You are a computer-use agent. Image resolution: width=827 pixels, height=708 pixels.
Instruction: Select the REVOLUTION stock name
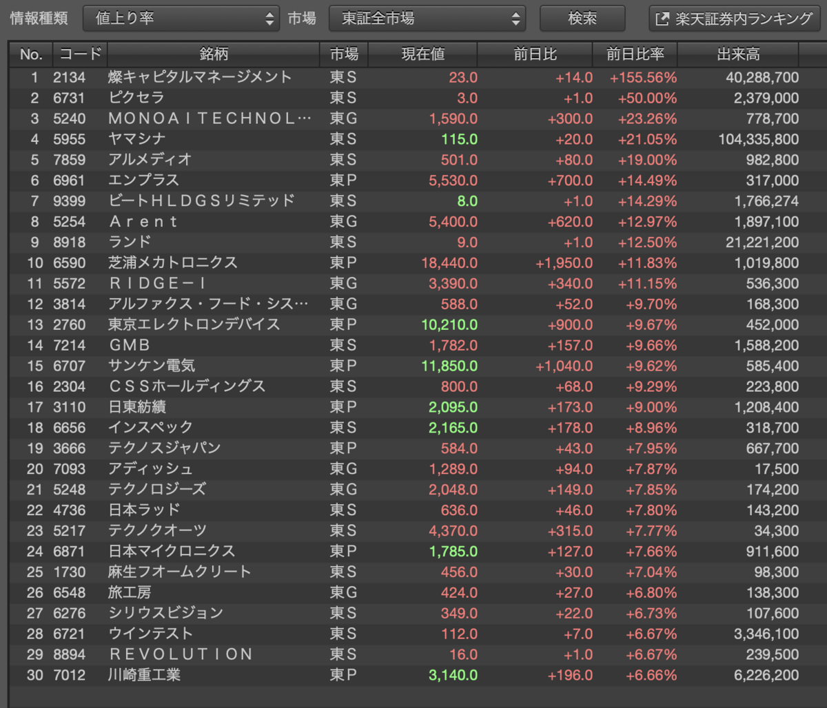181,654
